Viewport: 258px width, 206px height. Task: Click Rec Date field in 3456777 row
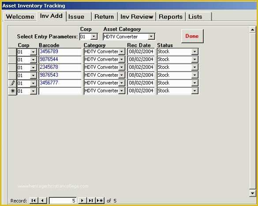click(141, 83)
